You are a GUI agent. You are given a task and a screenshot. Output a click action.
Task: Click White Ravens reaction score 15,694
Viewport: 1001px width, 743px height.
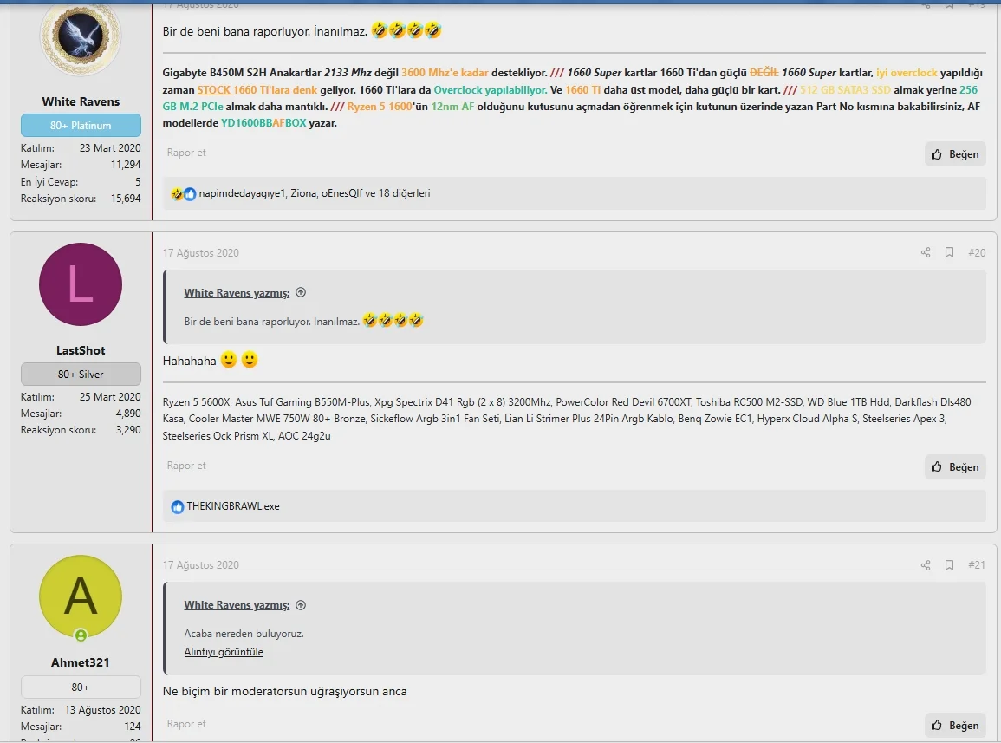126,198
